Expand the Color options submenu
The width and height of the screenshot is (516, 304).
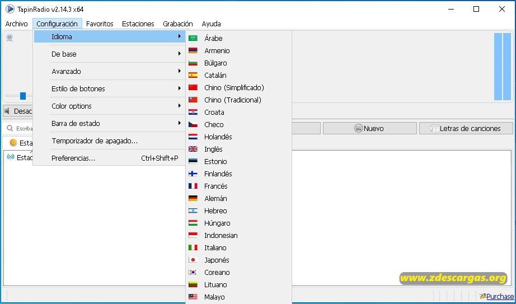110,106
